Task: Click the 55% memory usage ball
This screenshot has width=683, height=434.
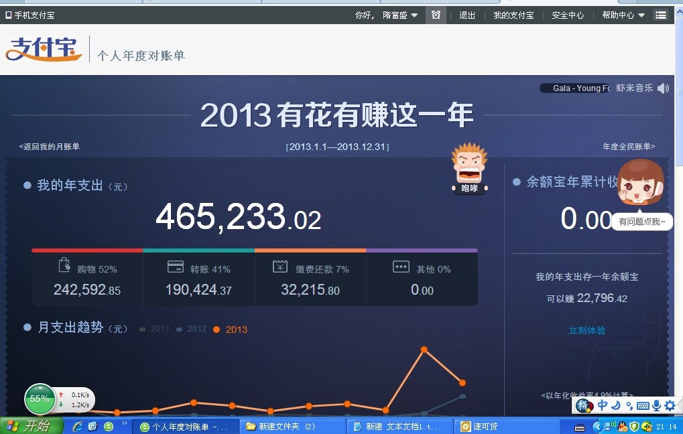Action: [40, 399]
